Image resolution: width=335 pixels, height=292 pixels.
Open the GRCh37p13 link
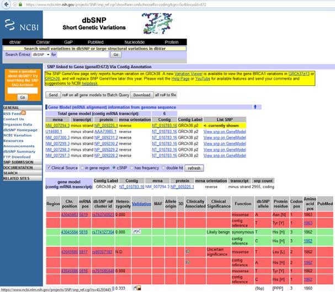pyautogui.click(x=299, y=74)
